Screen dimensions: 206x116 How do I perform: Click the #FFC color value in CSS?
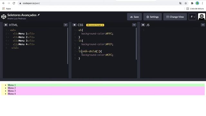click(x=109, y=34)
